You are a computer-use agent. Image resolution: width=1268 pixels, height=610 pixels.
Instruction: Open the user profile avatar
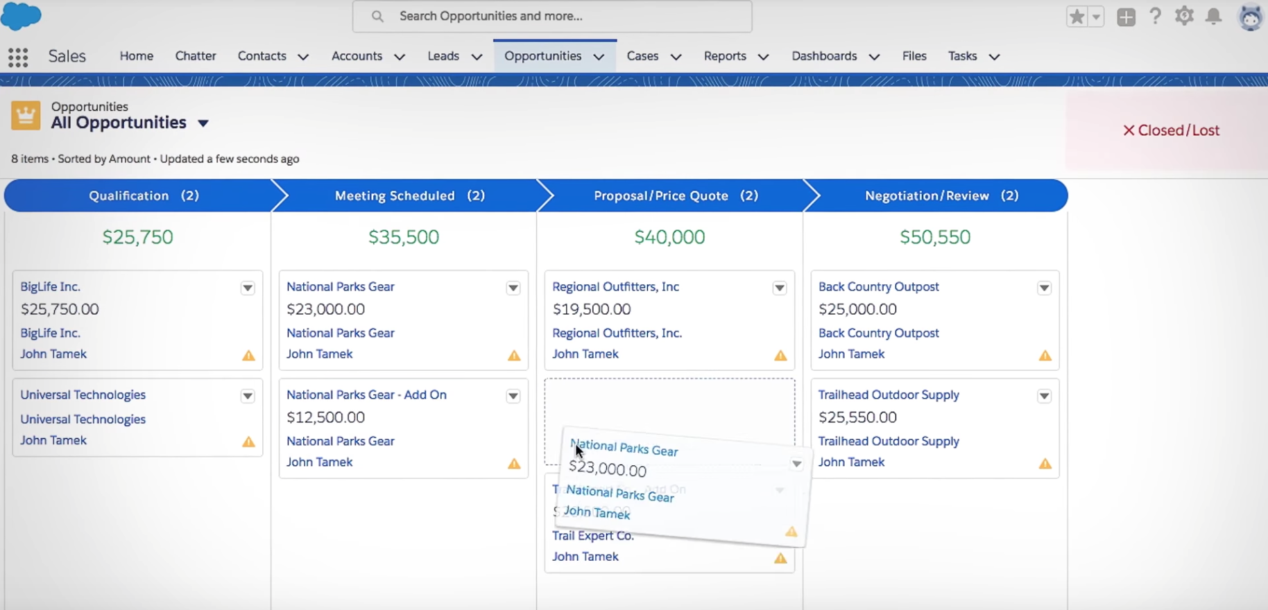click(1251, 17)
